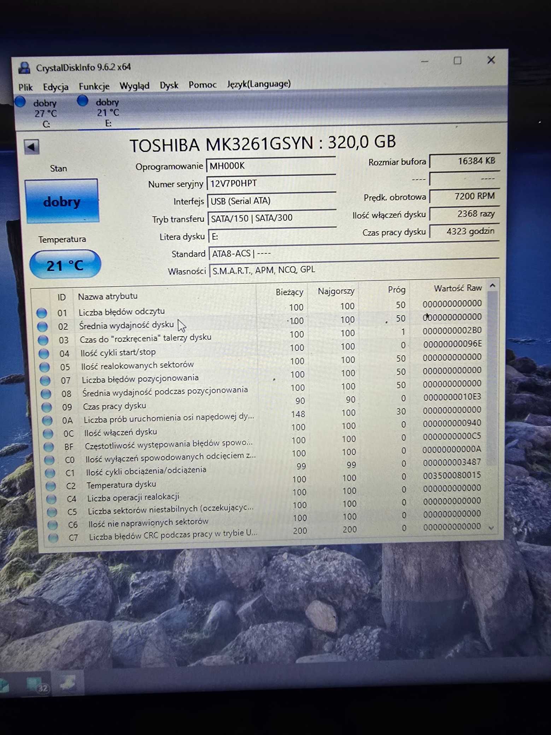
Task: Open the Funkcje menu
Action: [94, 86]
